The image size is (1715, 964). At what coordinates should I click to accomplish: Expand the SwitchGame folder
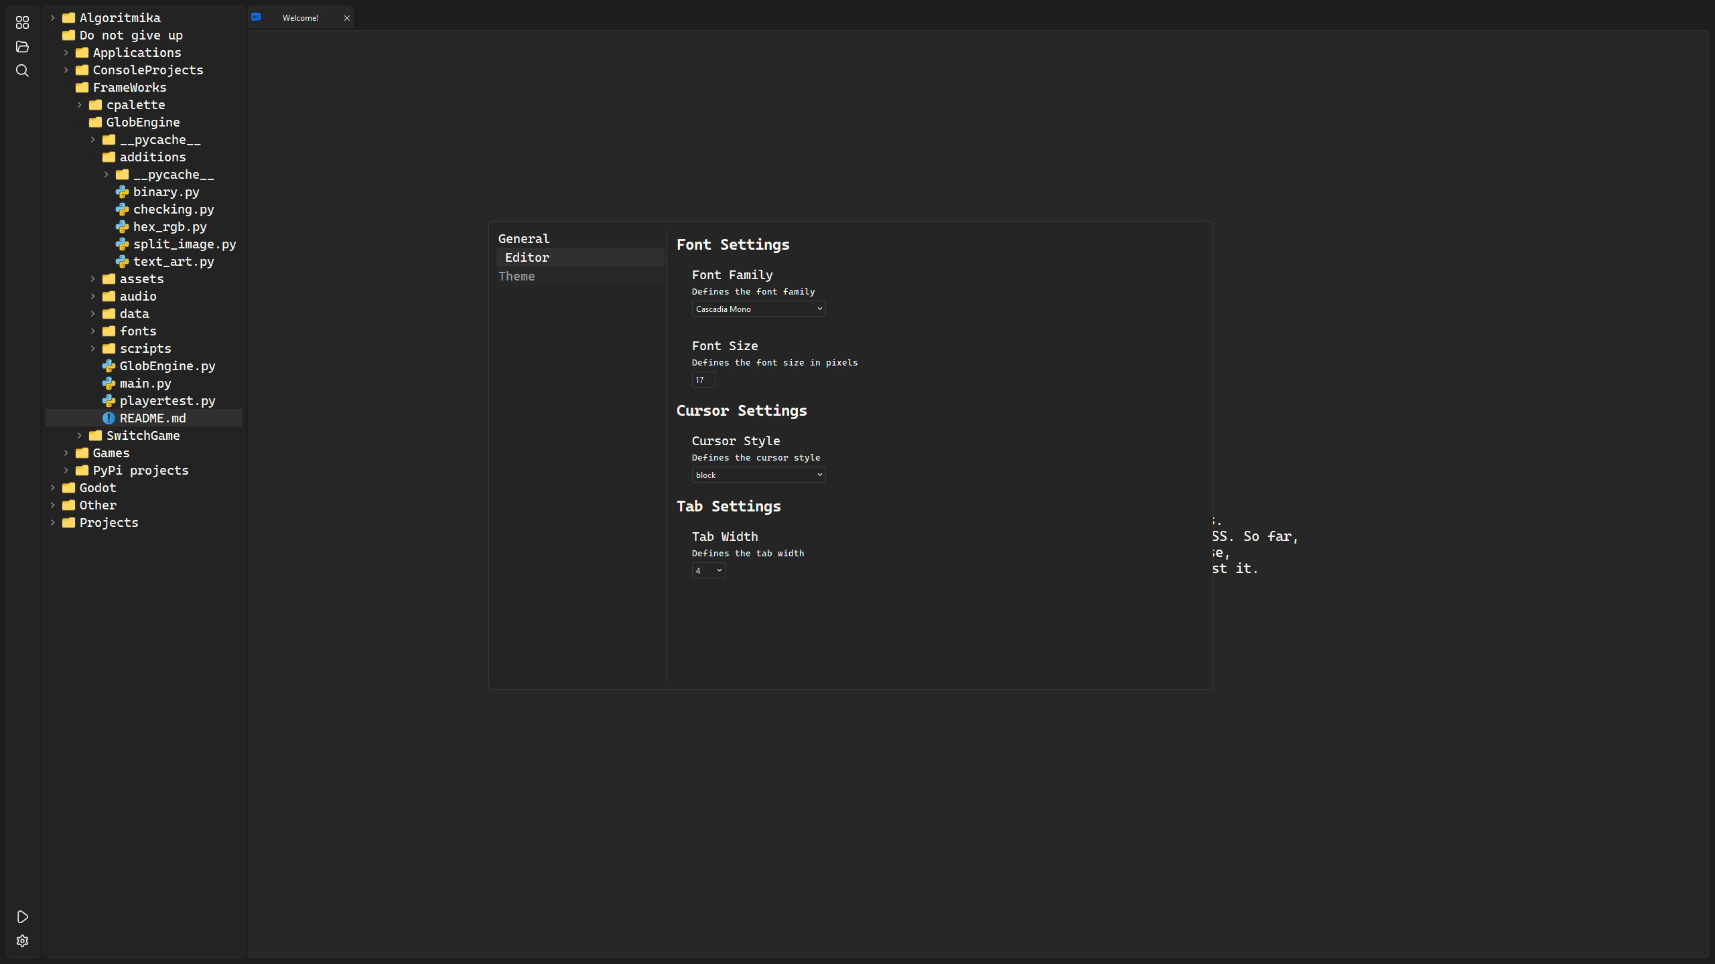click(x=142, y=436)
